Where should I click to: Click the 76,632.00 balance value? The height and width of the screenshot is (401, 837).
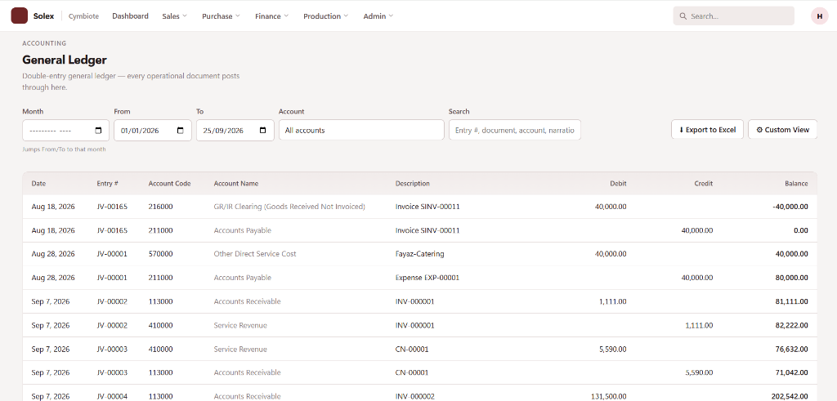pyautogui.click(x=791, y=350)
